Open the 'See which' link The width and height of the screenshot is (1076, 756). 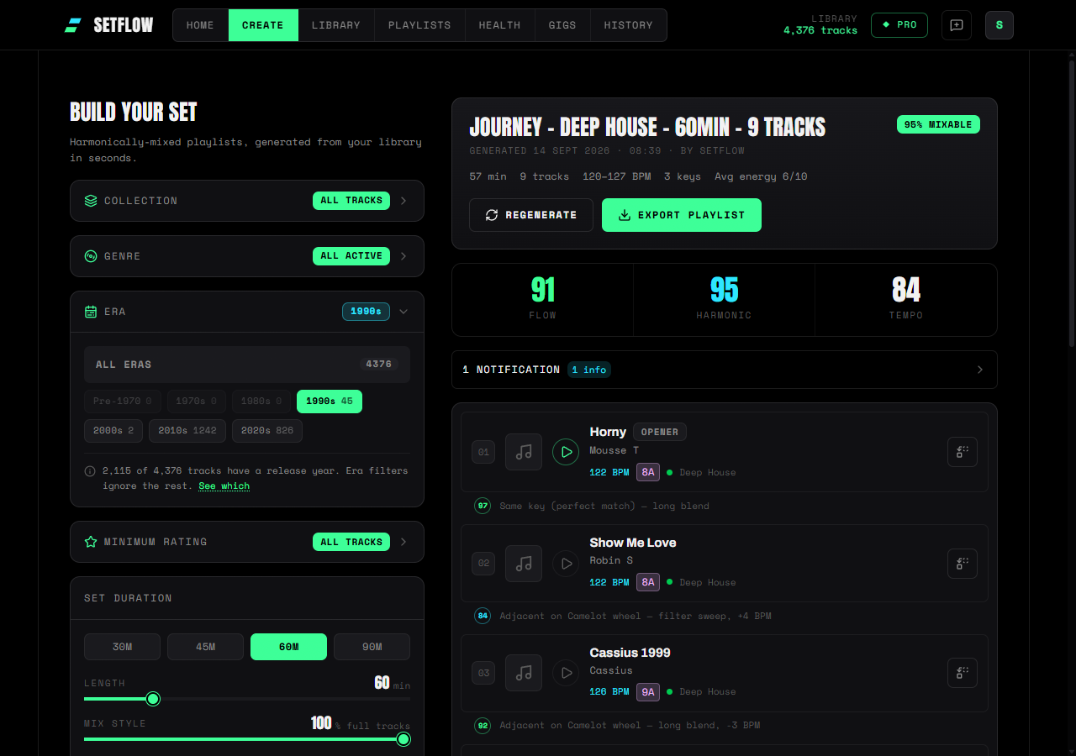[x=224, y=486]
